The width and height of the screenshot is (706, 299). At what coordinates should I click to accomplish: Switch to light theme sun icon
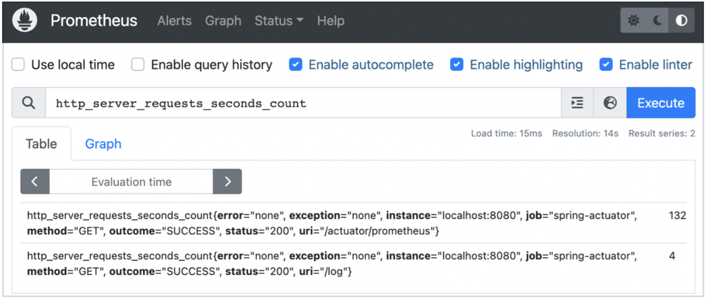[633, 21]
